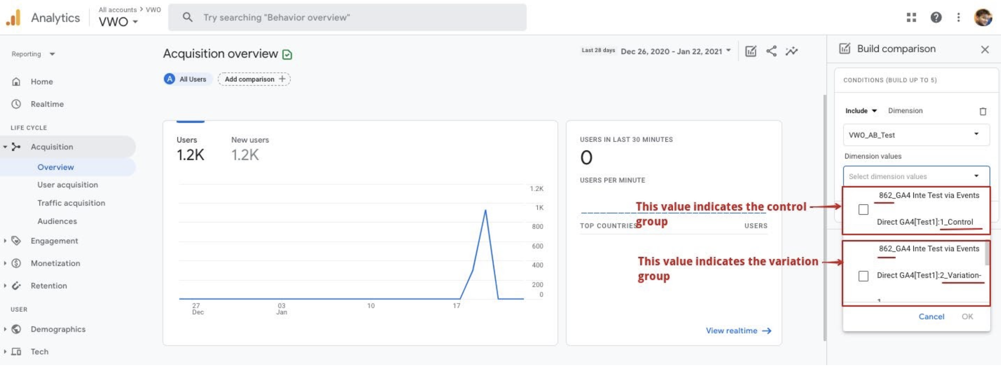Open the Reporting dropdown
Screen dimensions: 1001x368
(33, 54)
